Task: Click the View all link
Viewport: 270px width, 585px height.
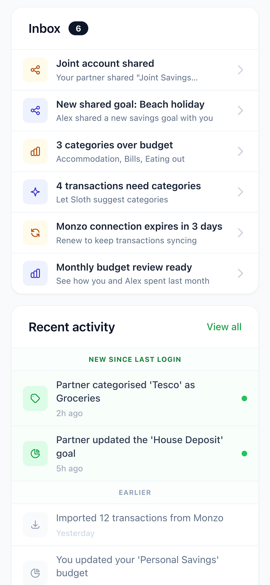Action: 224,327
